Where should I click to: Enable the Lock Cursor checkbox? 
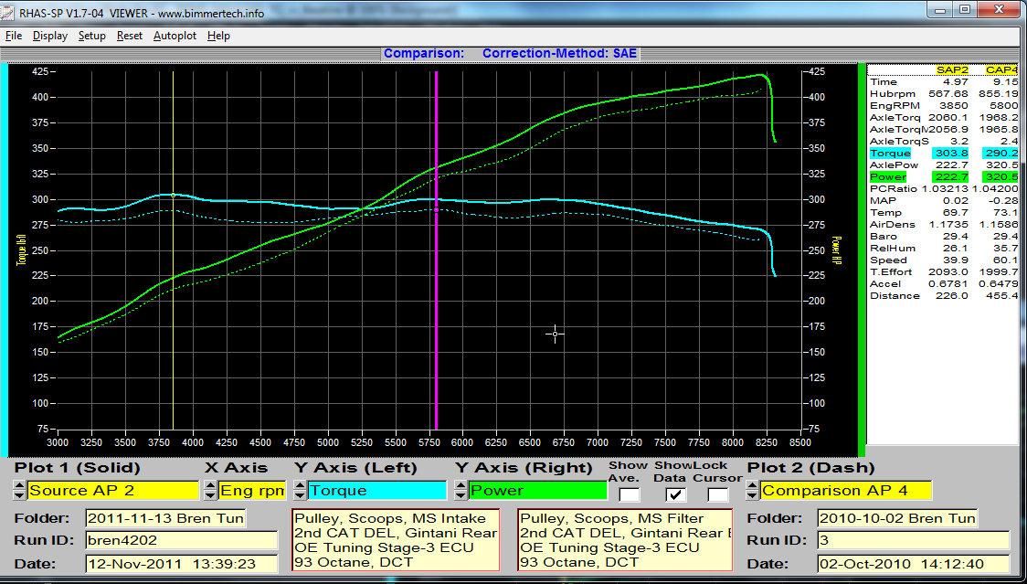point(718,494)
